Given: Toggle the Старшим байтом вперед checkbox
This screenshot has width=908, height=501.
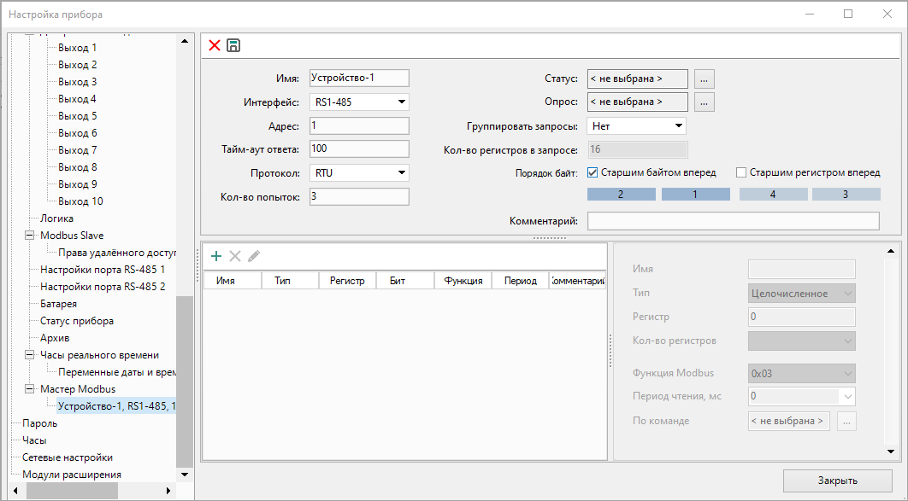Looking at the screenshot, I should 593,172.
